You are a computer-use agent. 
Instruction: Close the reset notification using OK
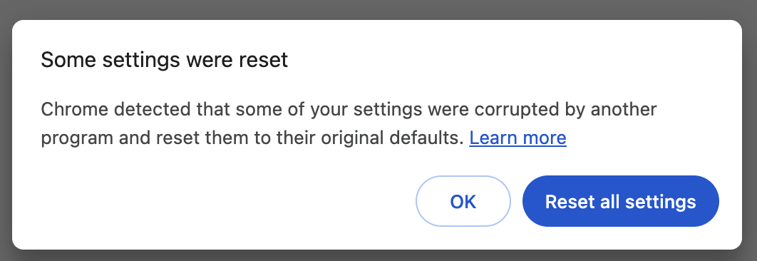(x=463, y=201)
